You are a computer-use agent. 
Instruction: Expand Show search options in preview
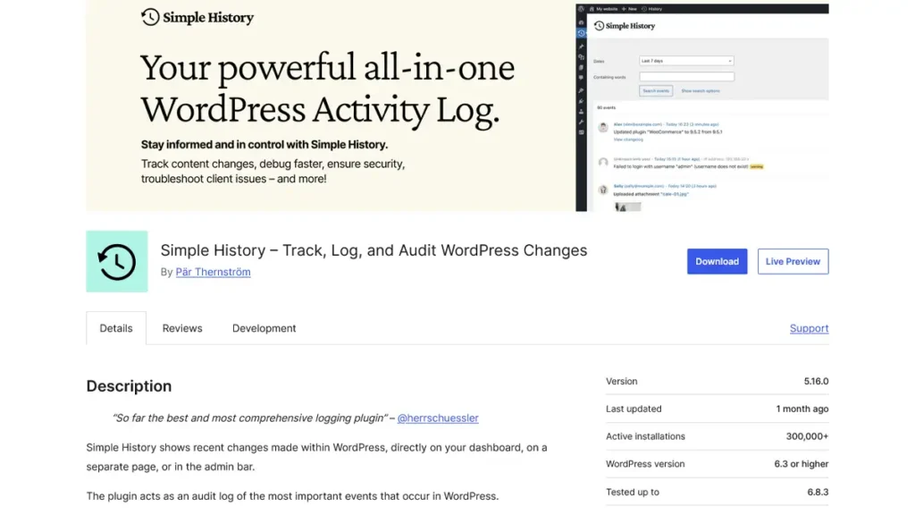pos(700,90)
